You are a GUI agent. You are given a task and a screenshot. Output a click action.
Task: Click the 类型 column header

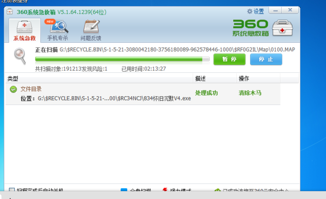13,78
